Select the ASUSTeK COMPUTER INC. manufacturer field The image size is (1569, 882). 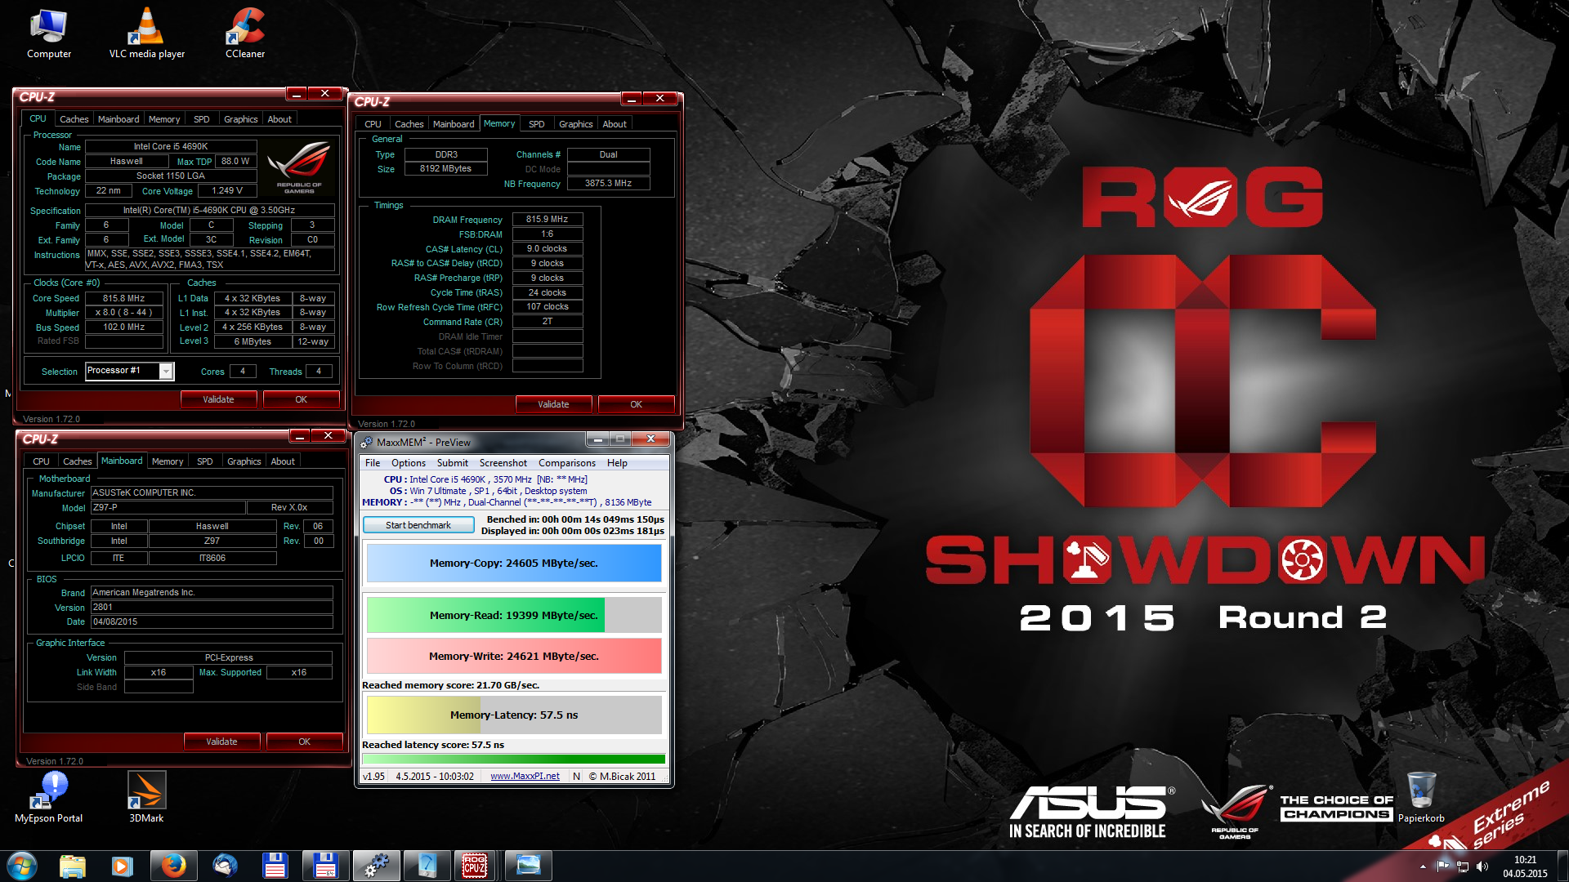coord(212,493)
